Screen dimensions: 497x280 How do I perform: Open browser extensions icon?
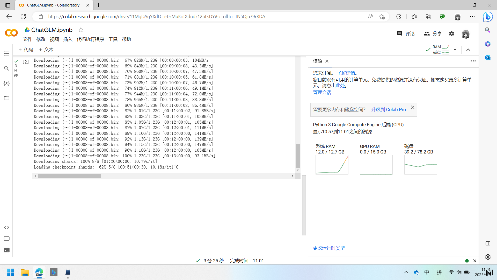398,17
